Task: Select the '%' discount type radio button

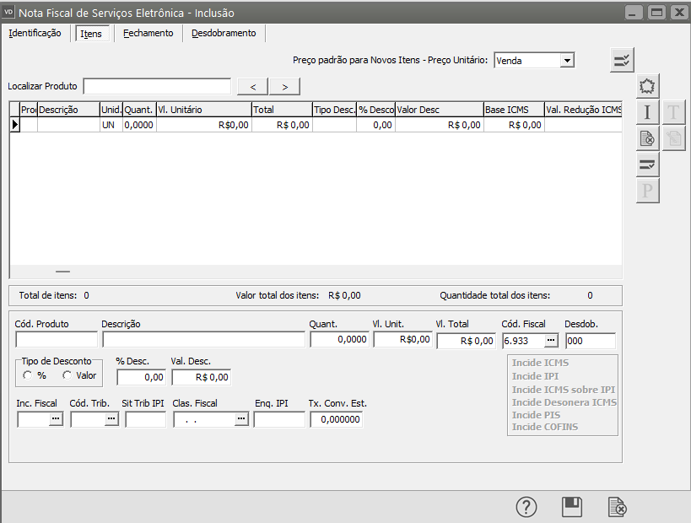Action: (x=28, y=375)
